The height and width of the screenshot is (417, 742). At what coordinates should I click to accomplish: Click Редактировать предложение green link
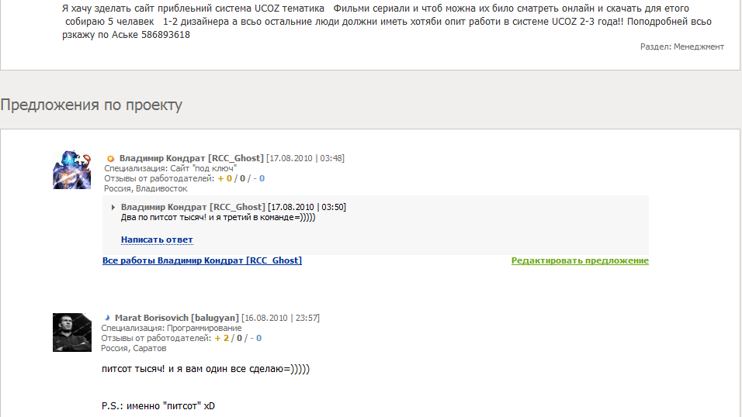[580, 260]
